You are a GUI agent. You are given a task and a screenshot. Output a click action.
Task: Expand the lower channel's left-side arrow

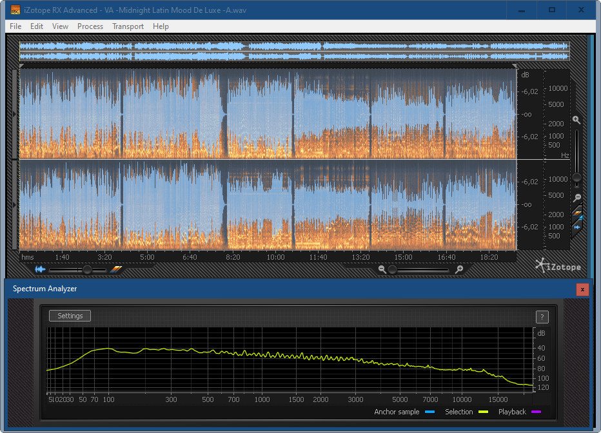pyautogui.click(x=15, y=204)
